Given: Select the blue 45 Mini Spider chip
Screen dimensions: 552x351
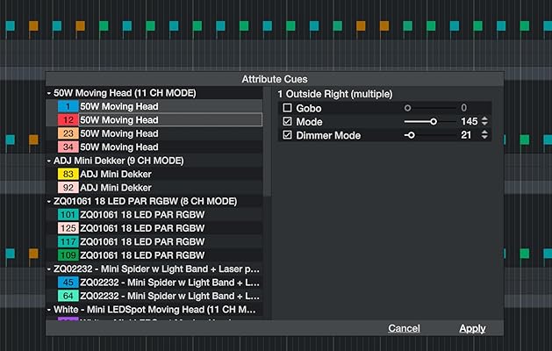Looking at the screenshot, I should (x=68, y=282).
